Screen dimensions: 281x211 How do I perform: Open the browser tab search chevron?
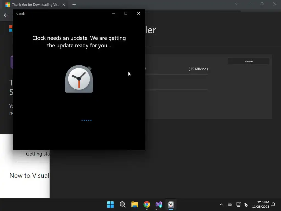pyautogui.click(x=237, y=4)
